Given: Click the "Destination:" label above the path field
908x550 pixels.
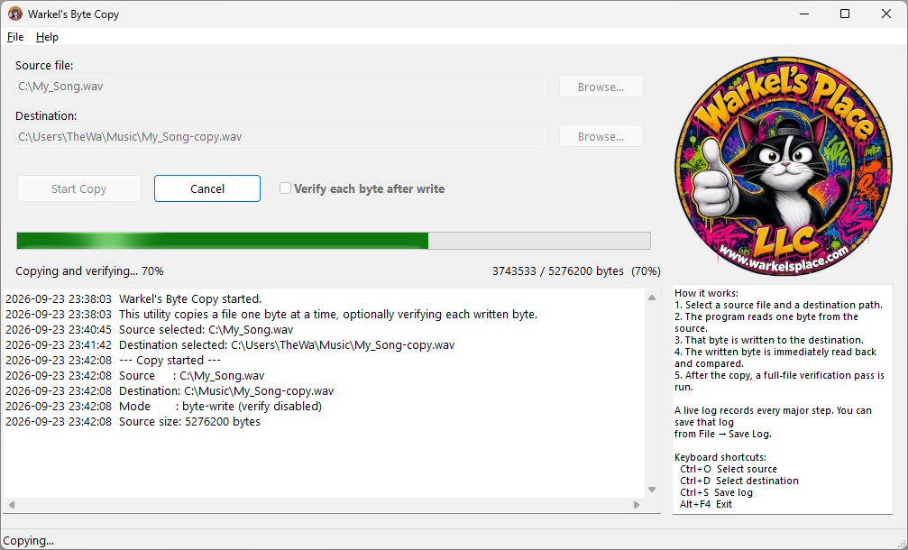Looking at the screenshot, I should [46, 115].
